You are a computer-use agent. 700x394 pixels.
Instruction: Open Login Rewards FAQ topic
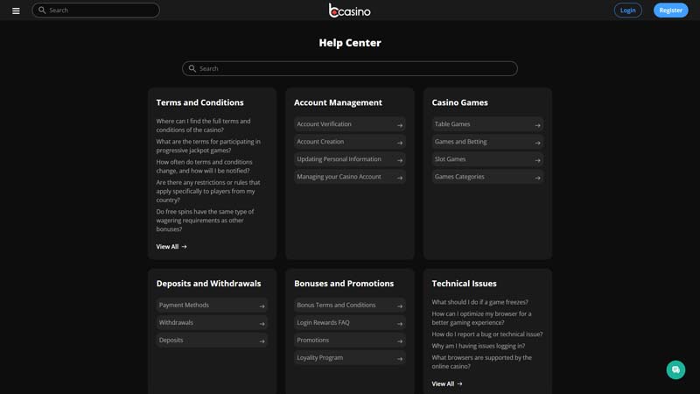349,322
